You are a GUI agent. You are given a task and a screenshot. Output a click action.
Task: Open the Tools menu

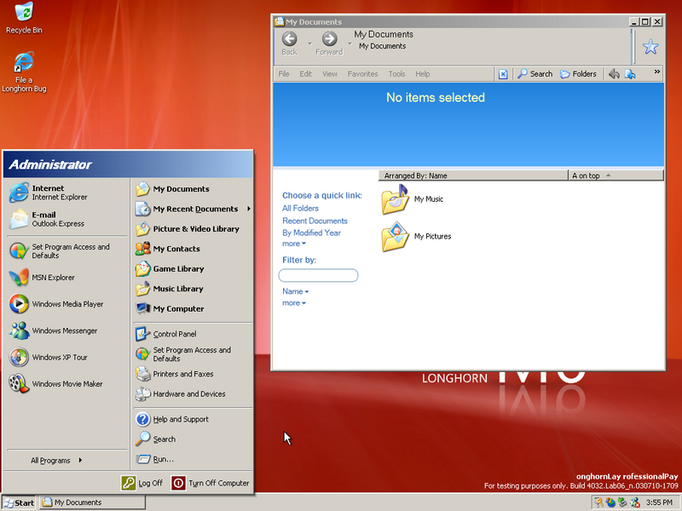coord(396,73)
